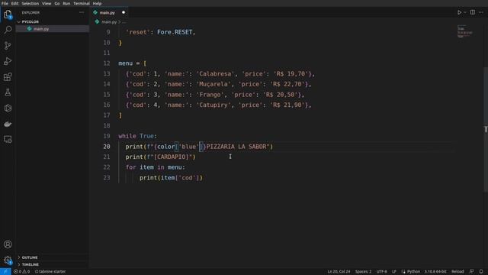Screen dimensions: 488x275
Task: Open the File menu
Action: tap(5, 3)
